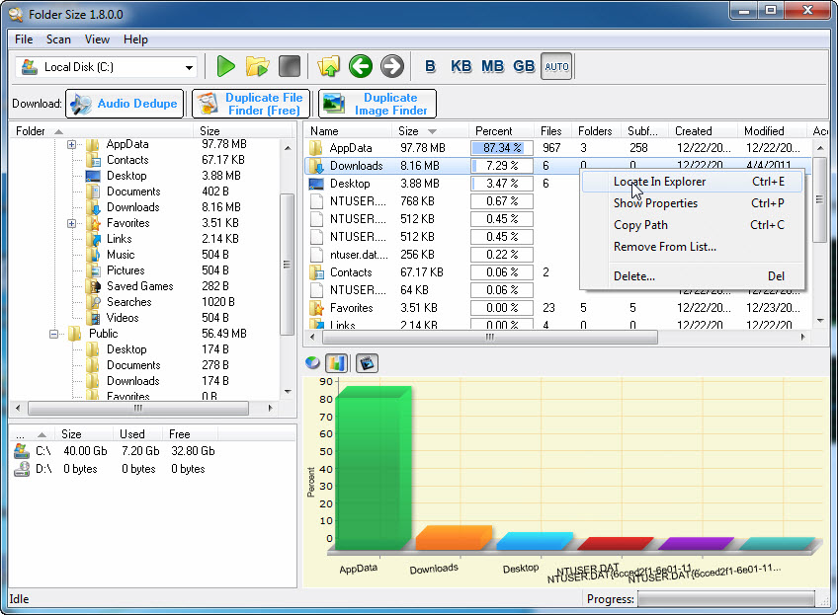Expand the AppData folder in tree

[x=72, y=144]
